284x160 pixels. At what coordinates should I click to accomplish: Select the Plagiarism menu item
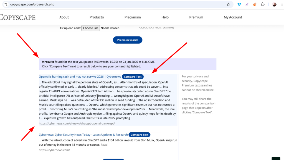pyautogui.click(x=133, y=17)
